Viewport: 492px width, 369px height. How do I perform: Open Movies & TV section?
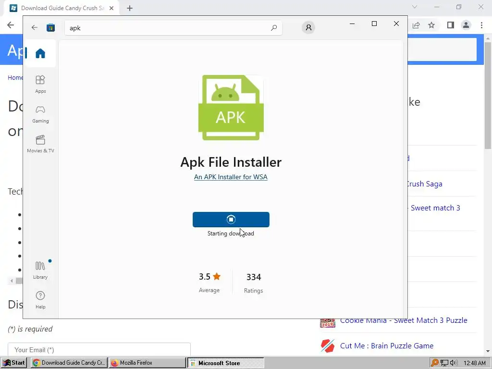(x=40, y=144)
